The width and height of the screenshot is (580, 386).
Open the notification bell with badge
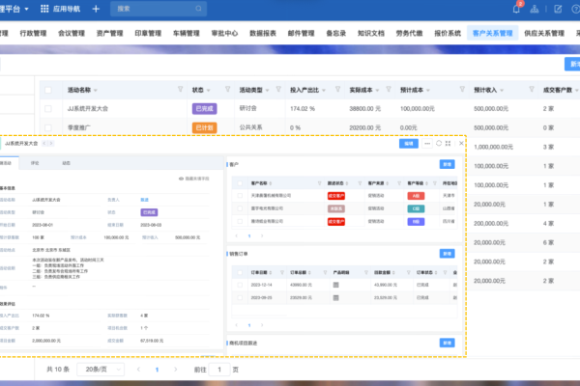[516, 9]
